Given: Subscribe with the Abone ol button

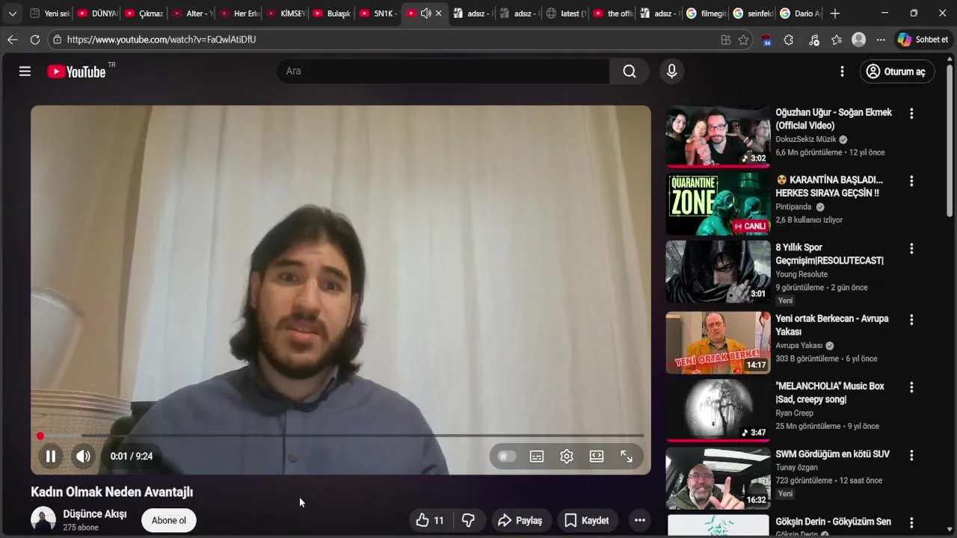Looking at the screenshot, I should tap(169, 520).
